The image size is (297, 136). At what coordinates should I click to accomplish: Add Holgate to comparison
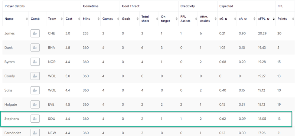pos(35,105)
